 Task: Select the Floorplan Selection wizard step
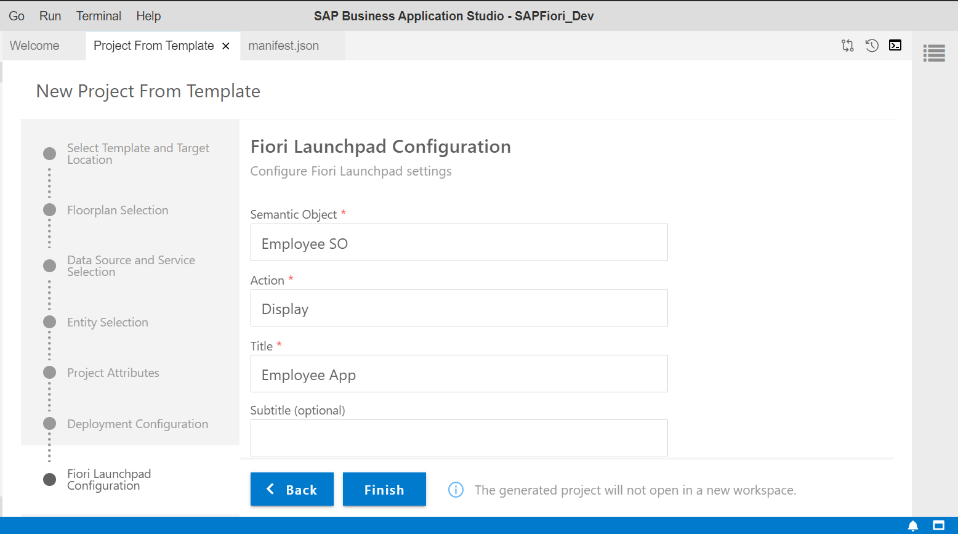tap(118, 210)
